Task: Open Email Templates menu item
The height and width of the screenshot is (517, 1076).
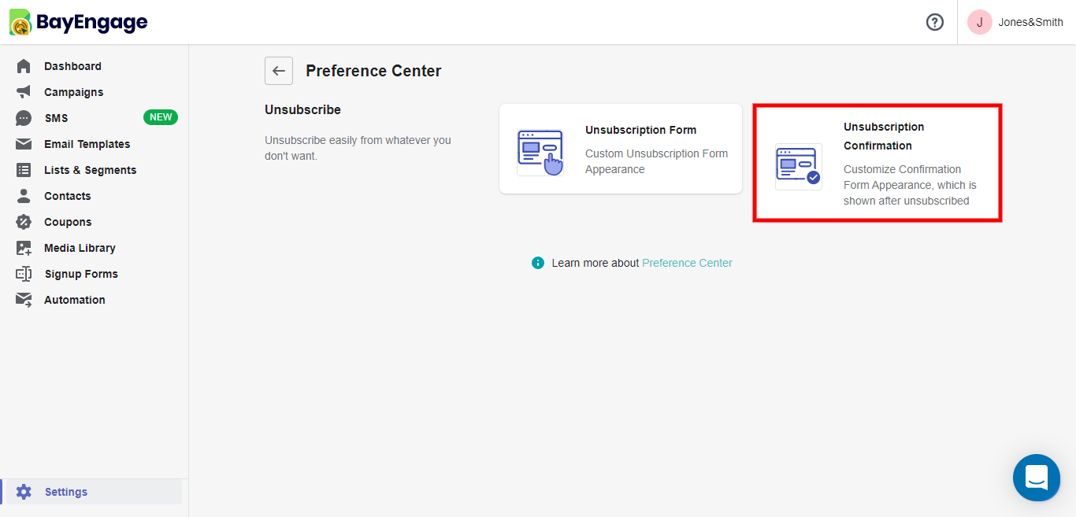Action: pos(87,144)
